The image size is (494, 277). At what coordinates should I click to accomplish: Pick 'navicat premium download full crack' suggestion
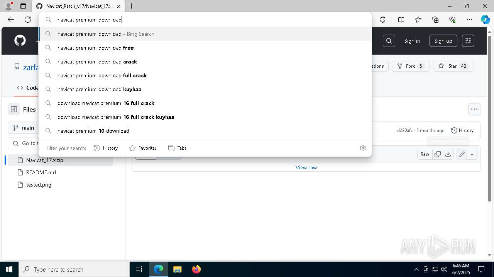pyautogui.click(x=205, y=75)
